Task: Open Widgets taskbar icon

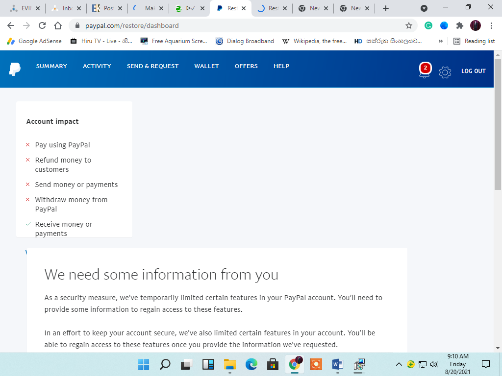Action: tap(208, 364)
